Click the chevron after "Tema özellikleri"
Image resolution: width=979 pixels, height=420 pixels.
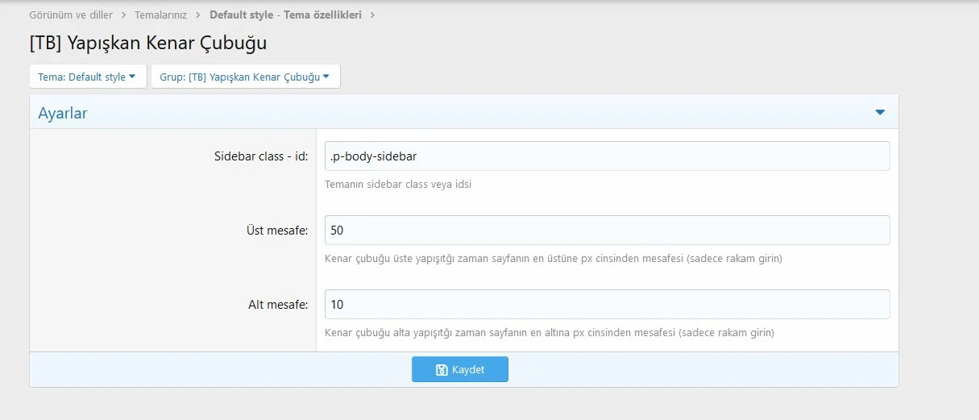(371, 15)
